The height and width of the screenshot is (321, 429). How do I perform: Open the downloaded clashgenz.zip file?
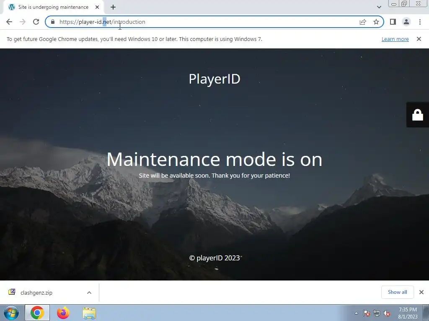[36, 293]
